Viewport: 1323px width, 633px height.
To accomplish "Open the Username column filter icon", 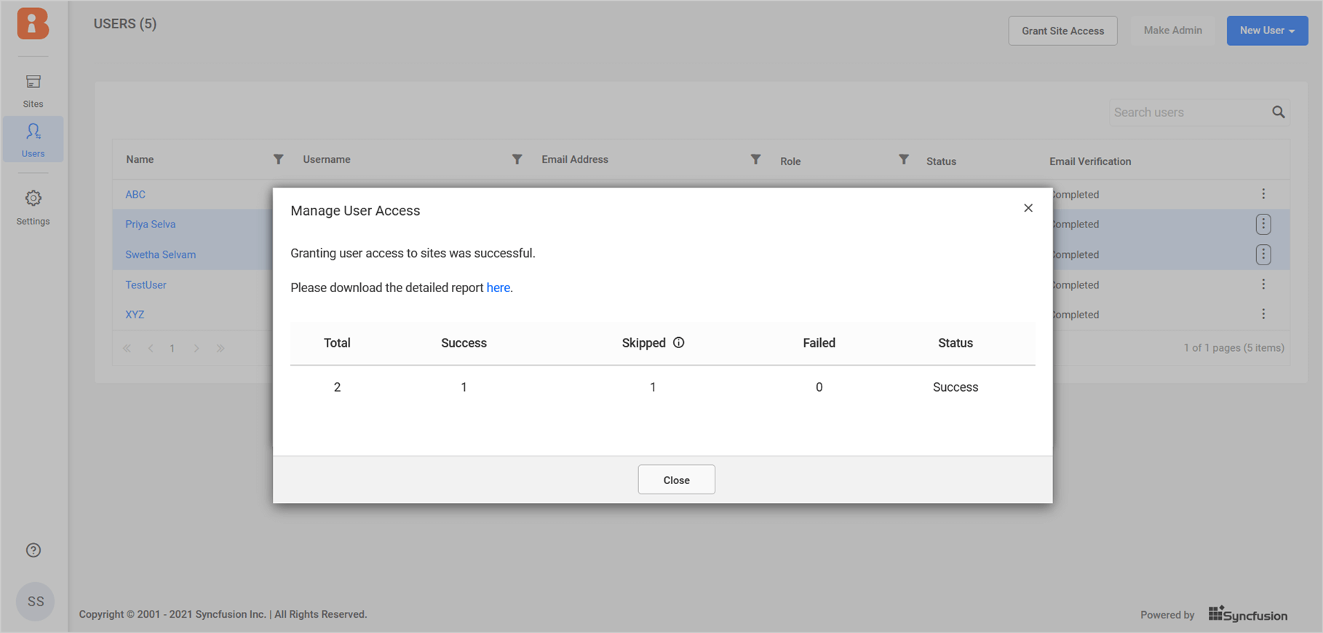I will (x=517, y=159).
